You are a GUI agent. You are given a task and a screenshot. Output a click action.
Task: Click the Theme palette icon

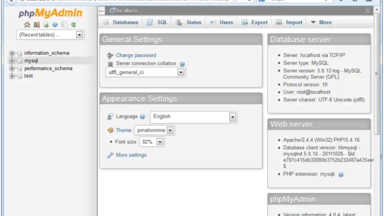[x=110, y=130]
